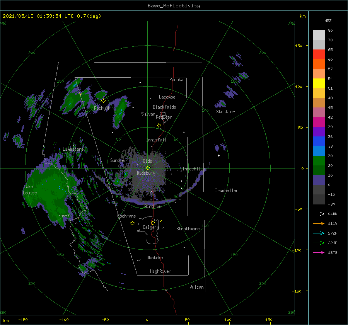The height and width of the screenshot is (325, 348).
Task: Click the white 04DK arrow icon
Action: pos(319,214)
